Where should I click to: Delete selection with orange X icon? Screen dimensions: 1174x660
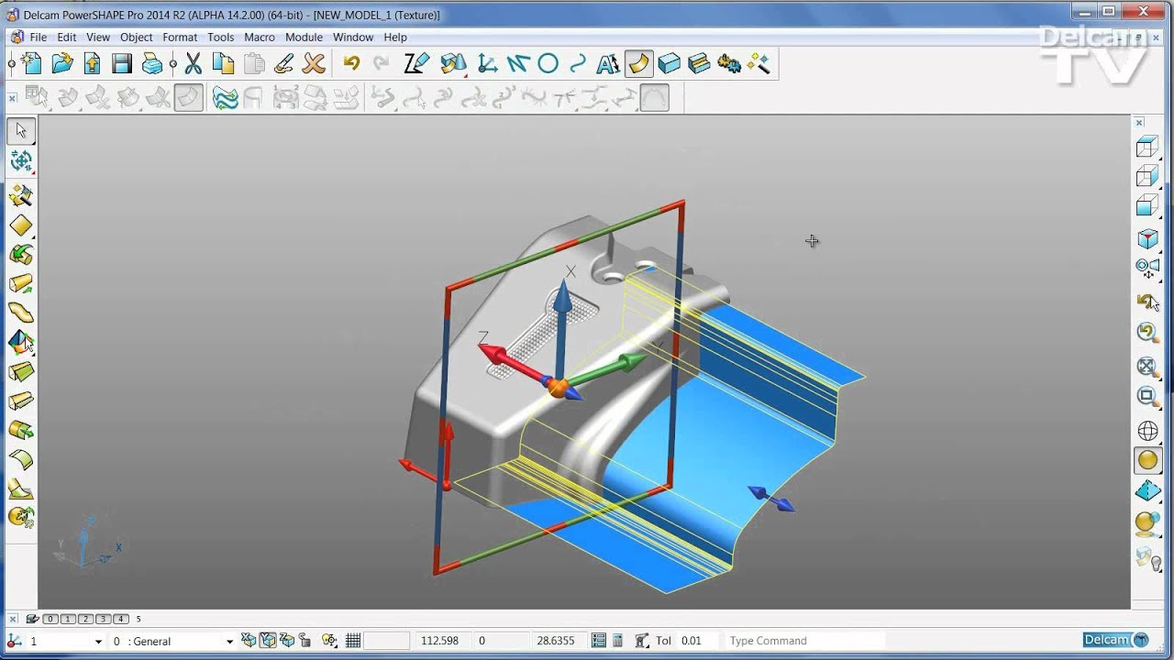(314, 63)
